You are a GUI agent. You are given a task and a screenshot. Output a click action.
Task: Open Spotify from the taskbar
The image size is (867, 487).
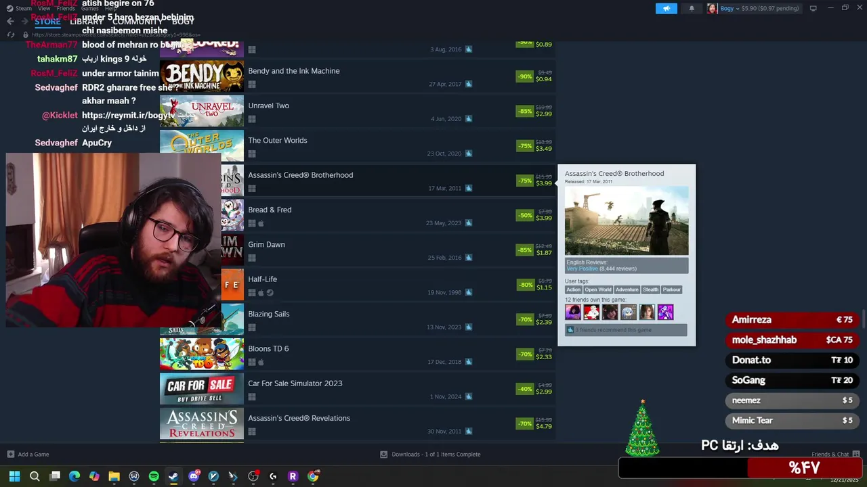(x=154, y=476)
